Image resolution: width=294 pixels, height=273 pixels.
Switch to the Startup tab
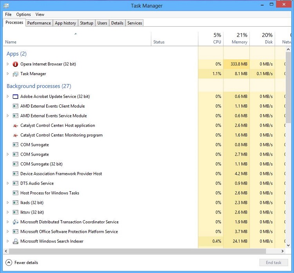[x=87, y=23]
